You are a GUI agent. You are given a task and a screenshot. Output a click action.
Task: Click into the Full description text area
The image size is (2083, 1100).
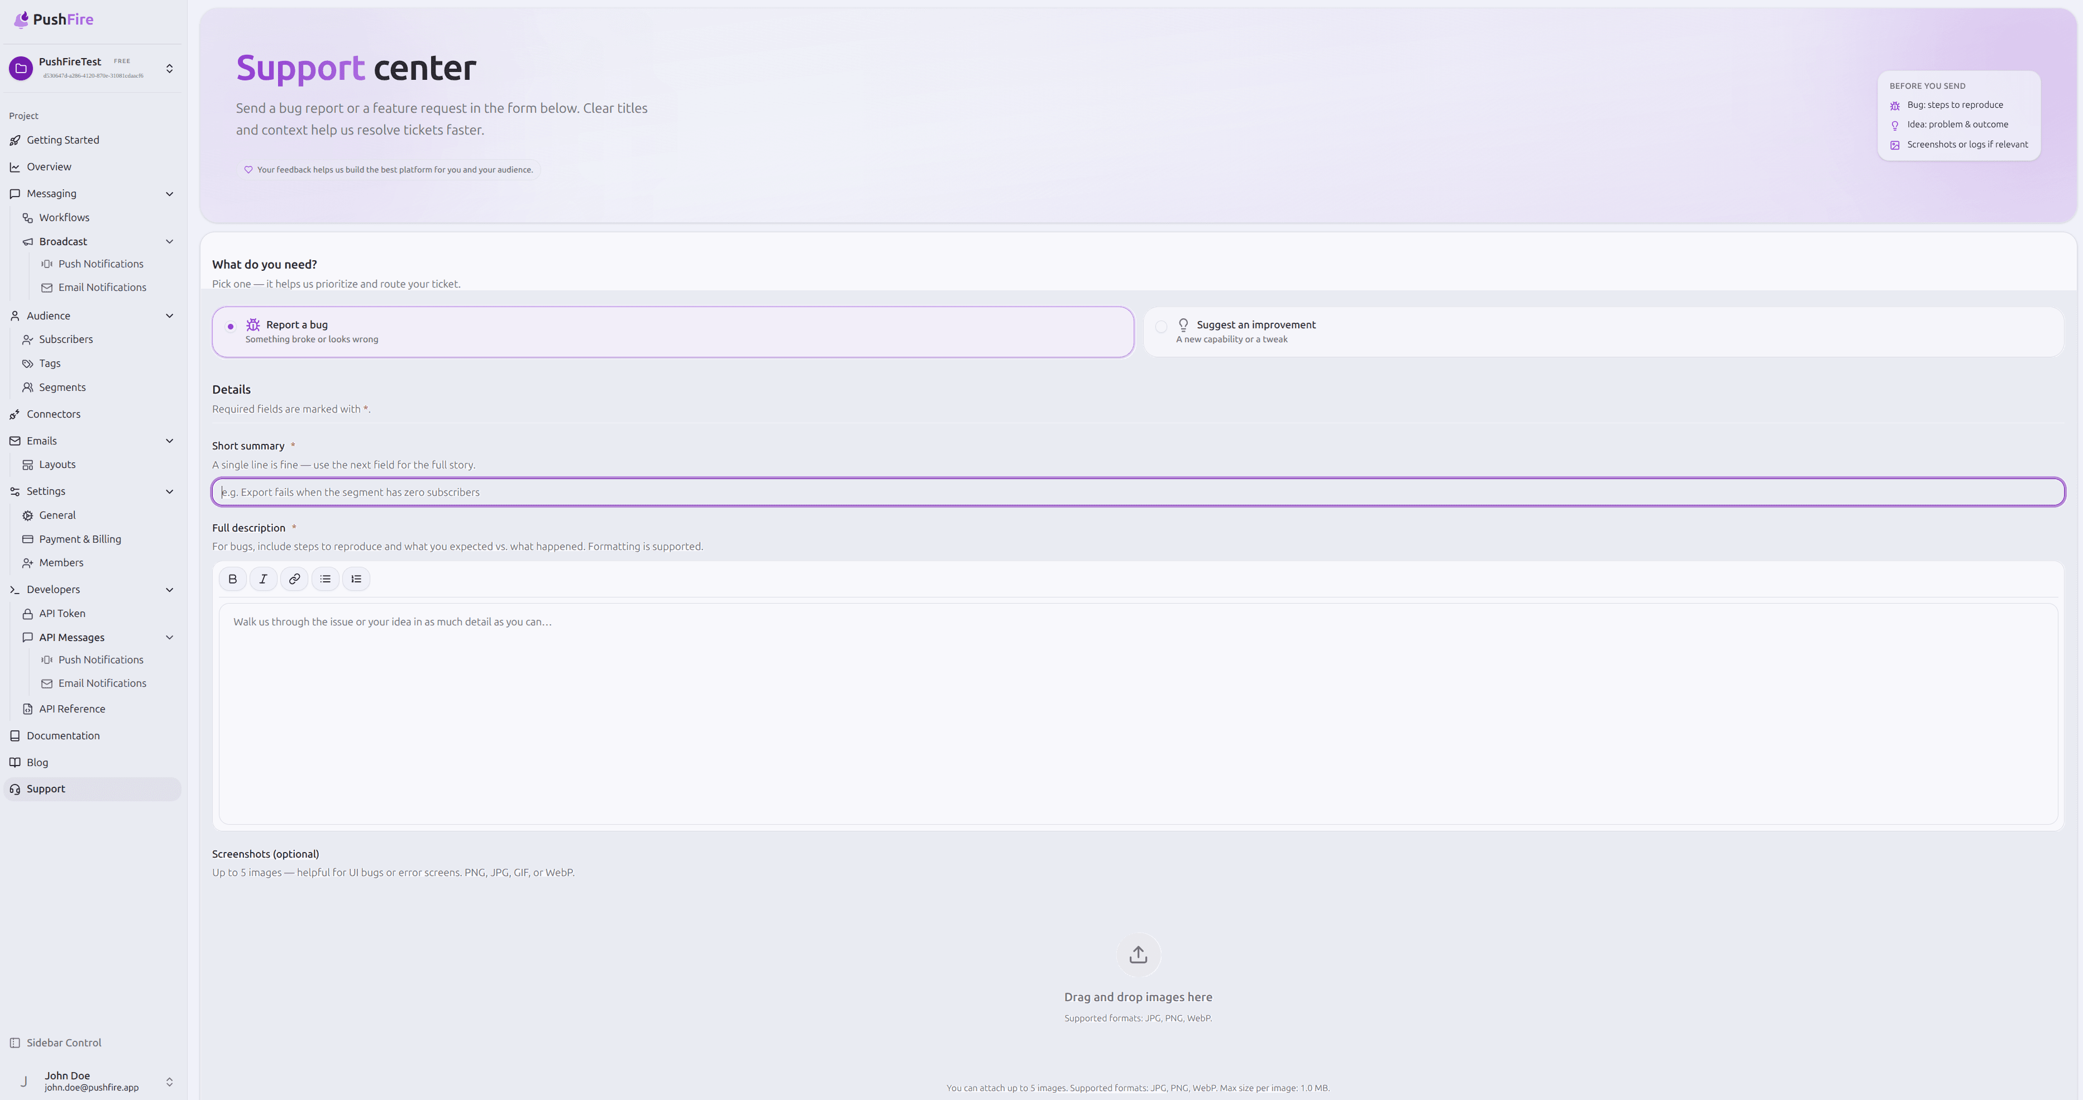[x=1138, y=714]
